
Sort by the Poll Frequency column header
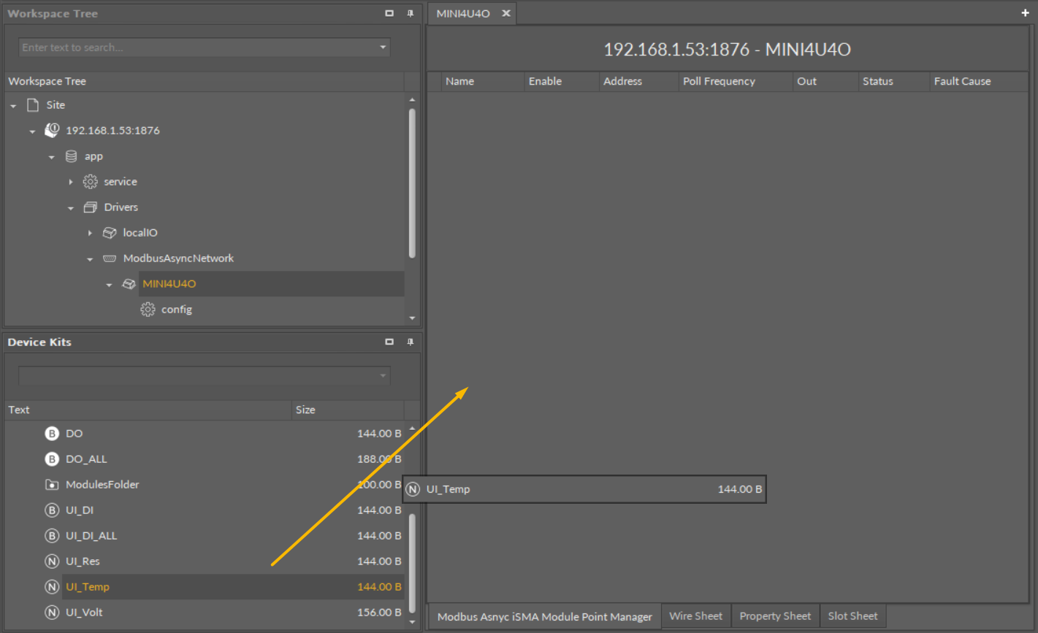[x=719, y=81]
